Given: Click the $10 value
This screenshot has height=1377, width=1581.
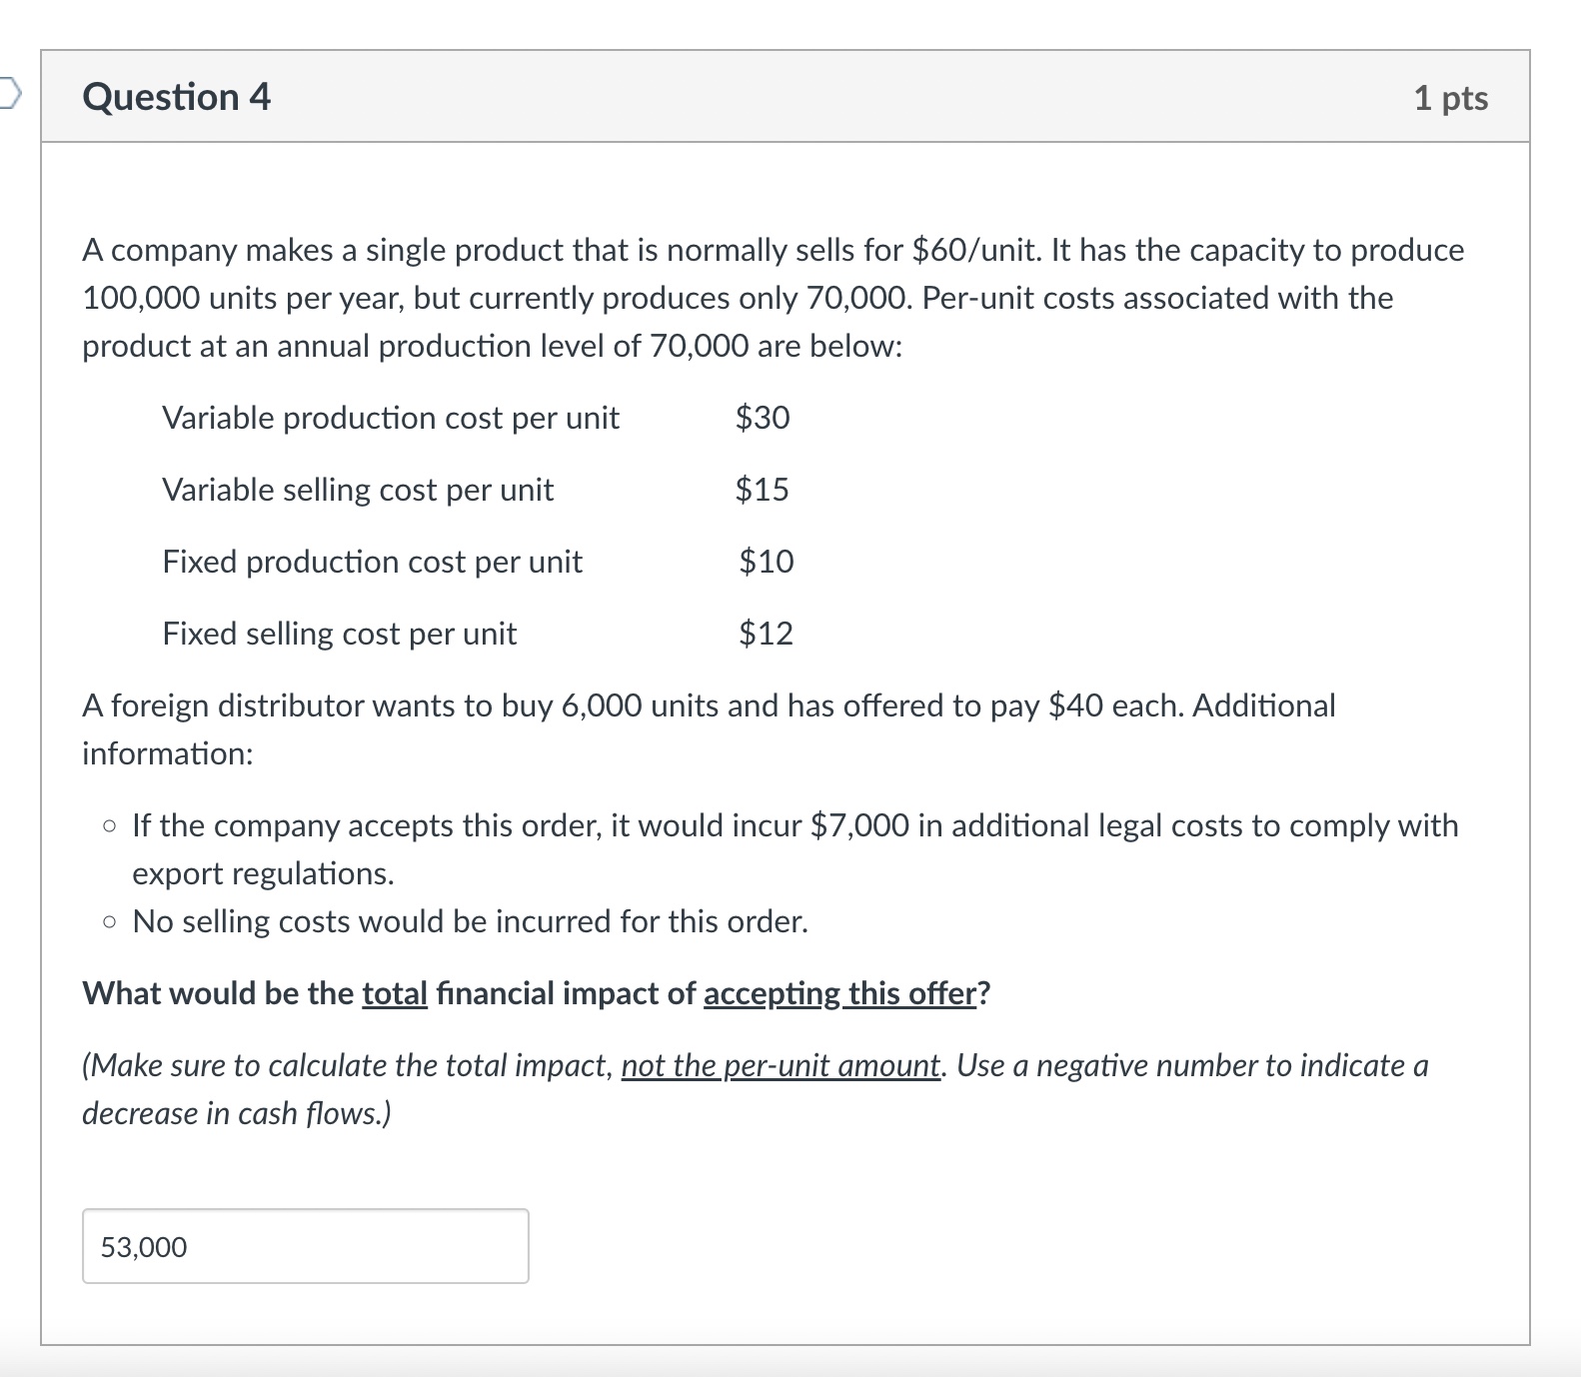Looking at the screenshot, I should (766, 562).
